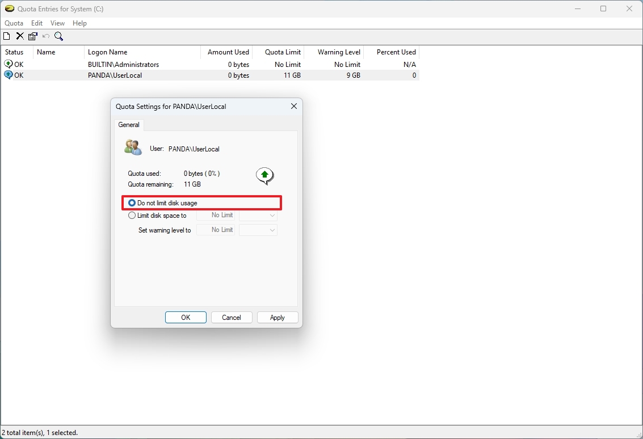Click Cancel in Quota Settings dialog
643x439 pixels.
tap(232, 317)
